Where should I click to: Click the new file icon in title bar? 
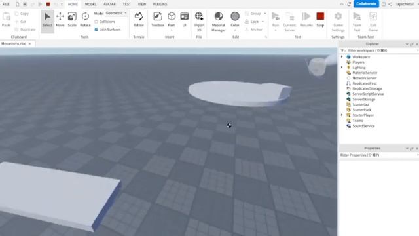click(18, 4)
